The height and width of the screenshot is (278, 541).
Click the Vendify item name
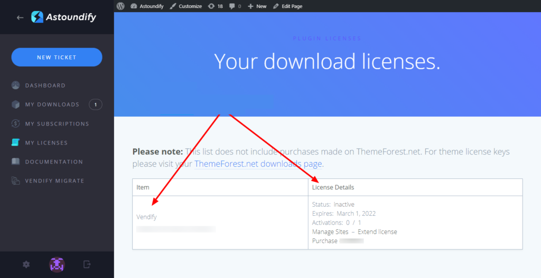tap(146, 217)
